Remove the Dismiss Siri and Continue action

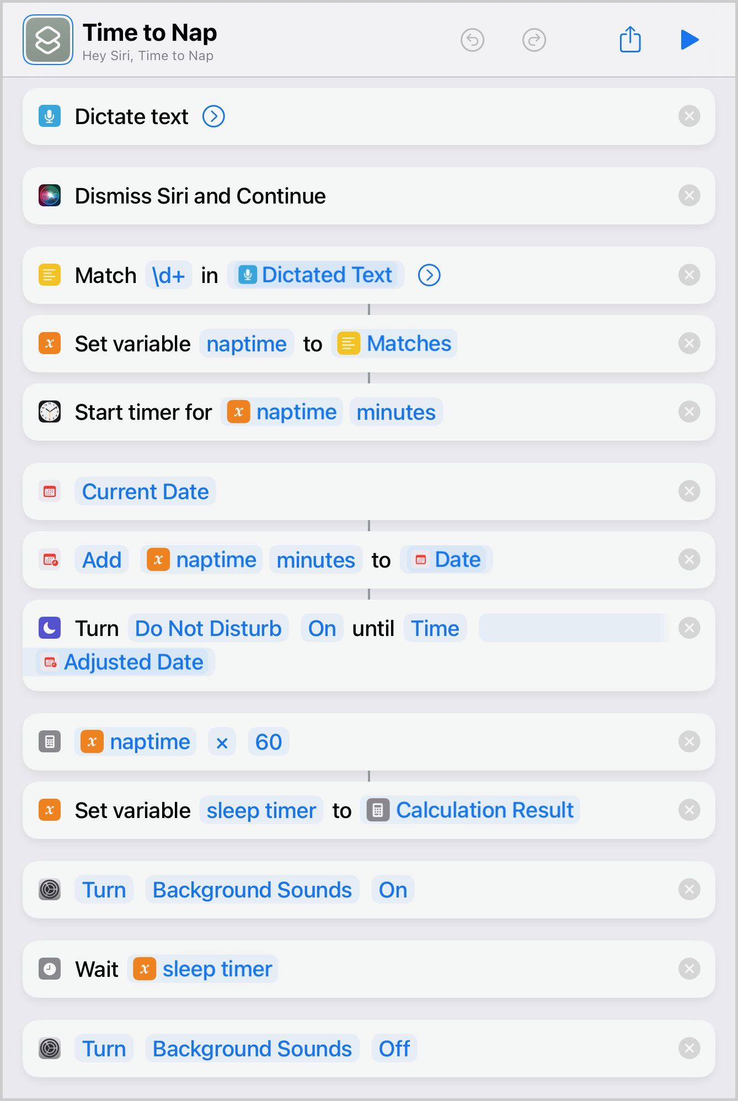click(x=689, y=196)
